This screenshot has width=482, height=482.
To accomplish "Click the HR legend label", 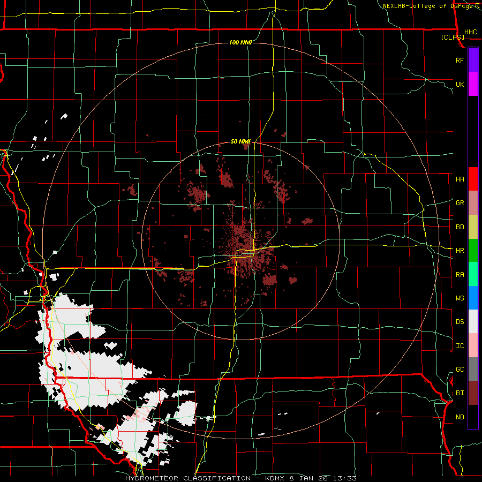I will pyautogui.click(x=460, y=251).
